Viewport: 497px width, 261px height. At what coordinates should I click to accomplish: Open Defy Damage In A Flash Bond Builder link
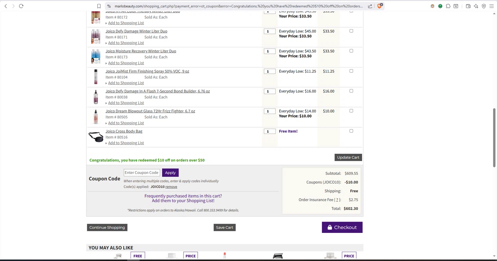click(158, 91)
